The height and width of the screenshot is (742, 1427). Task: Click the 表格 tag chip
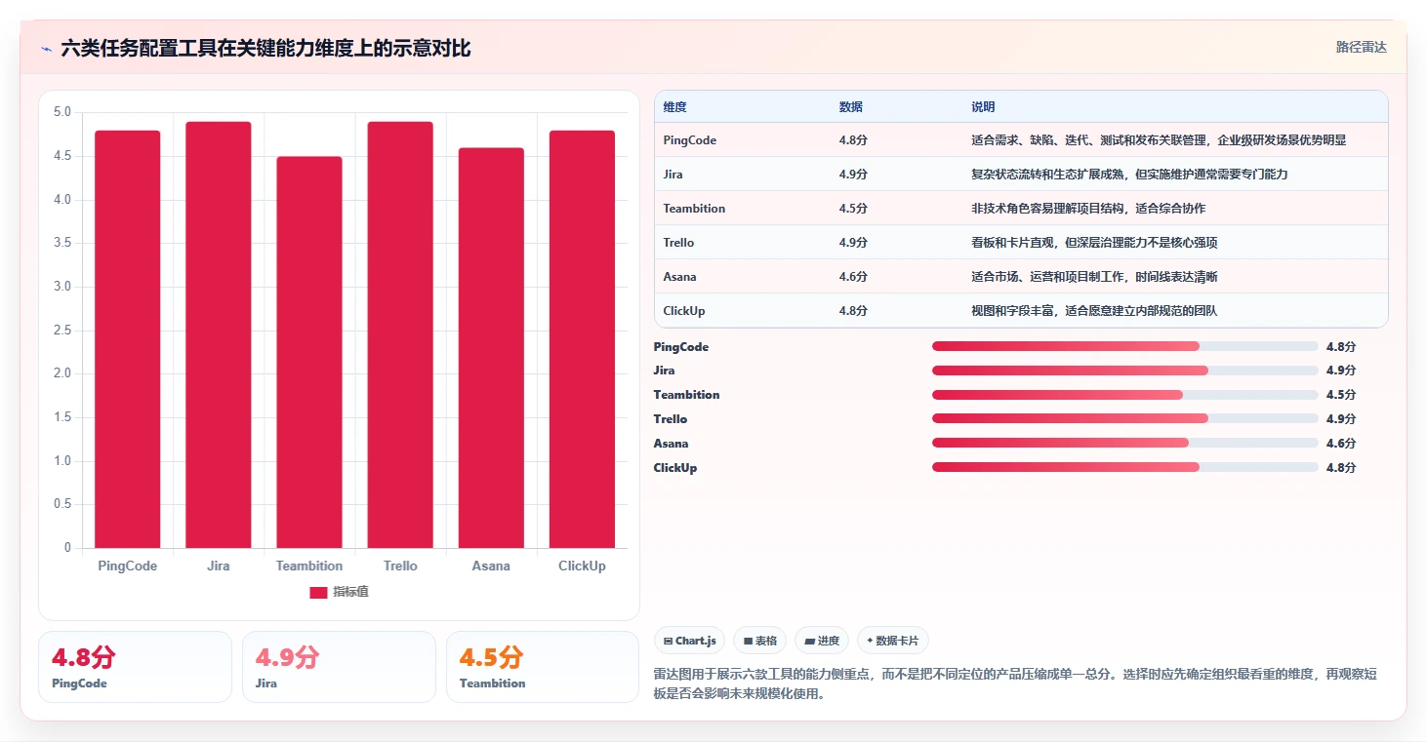pos(760,641)
